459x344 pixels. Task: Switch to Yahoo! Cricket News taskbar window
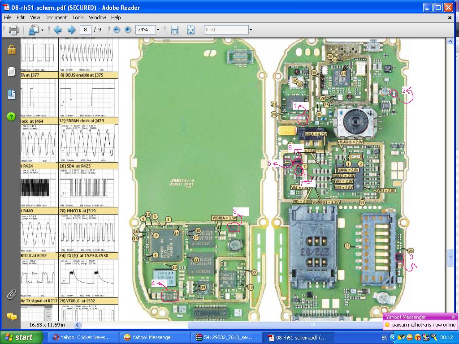point(83,337)
